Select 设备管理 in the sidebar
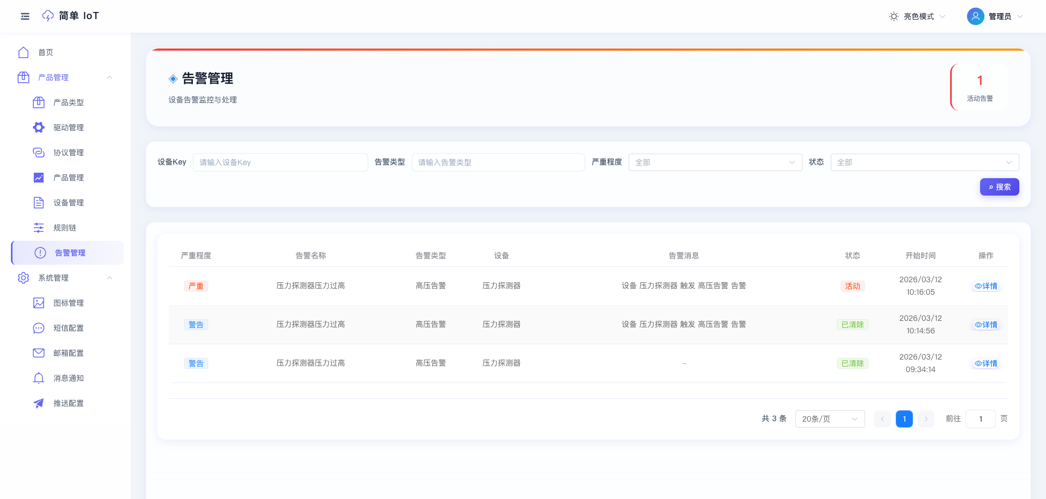This screenshot has height=499, width=1046. pos(68,203)
